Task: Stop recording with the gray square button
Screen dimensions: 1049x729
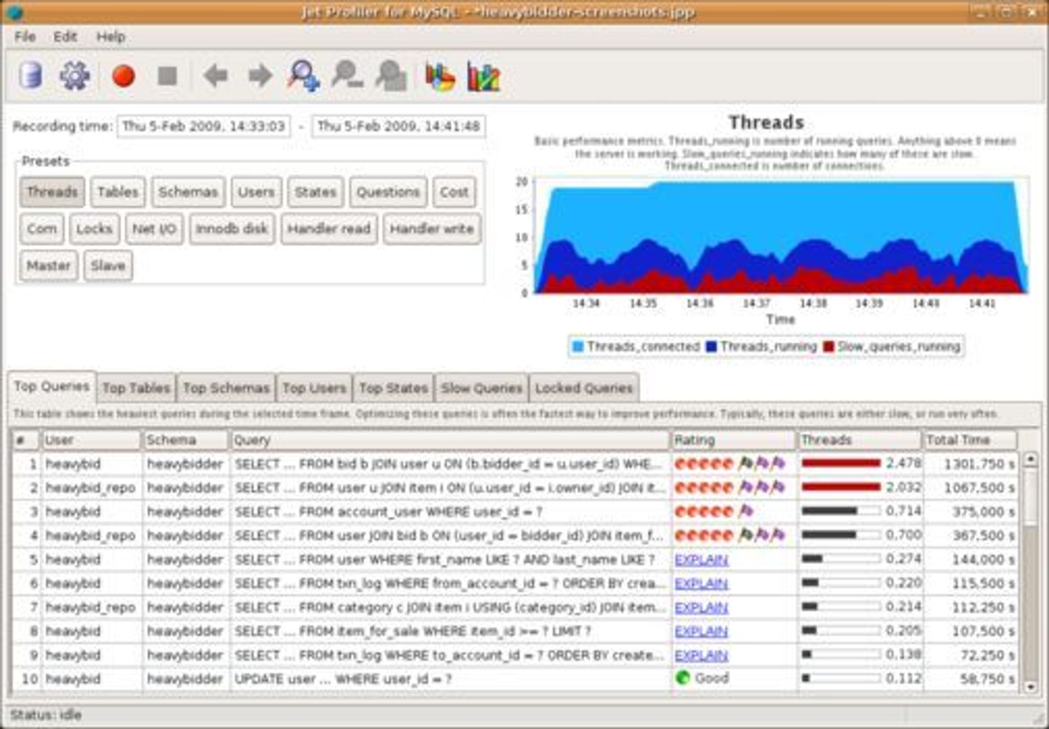Action: point(167,76)
